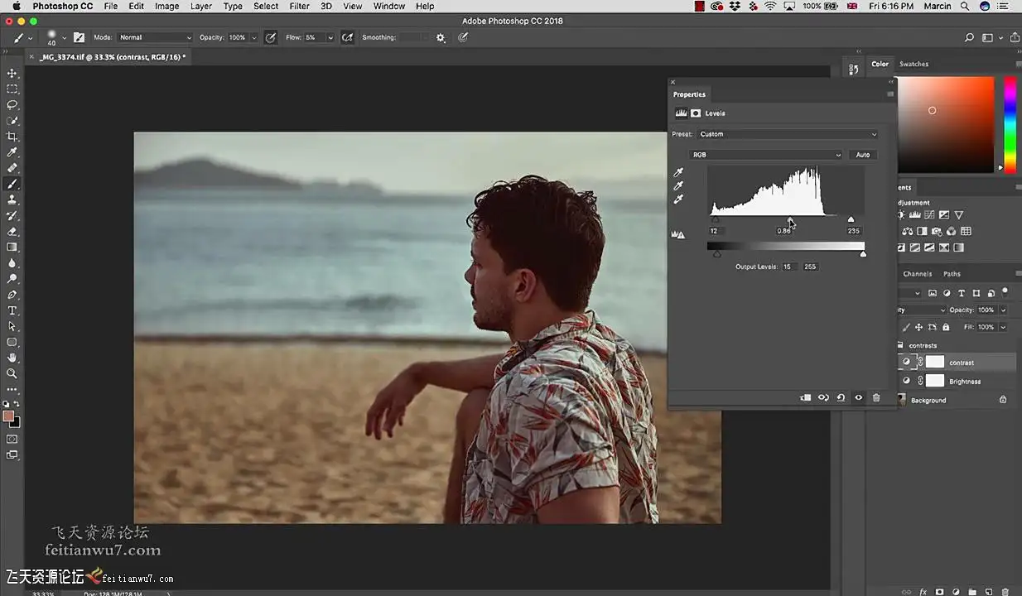The width and height of the screenshot is (1022, 596).
Task: Select the Clone Stamp tool
Action: point(12,199)
